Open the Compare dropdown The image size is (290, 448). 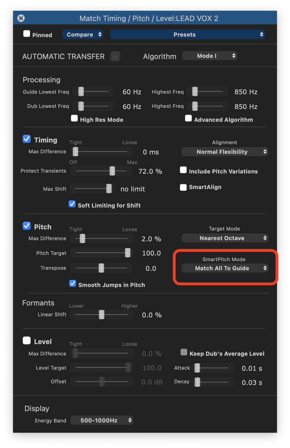(x=83, y=34)
